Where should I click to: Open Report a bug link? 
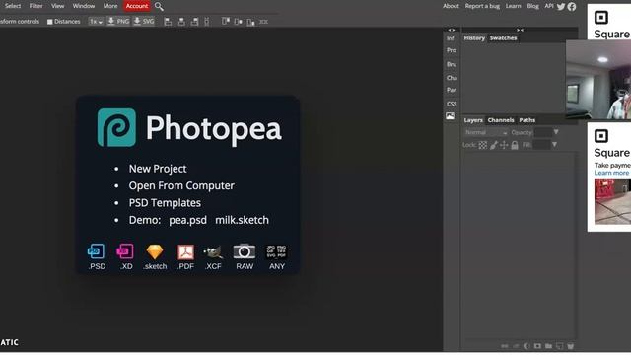tap(482, 6)
